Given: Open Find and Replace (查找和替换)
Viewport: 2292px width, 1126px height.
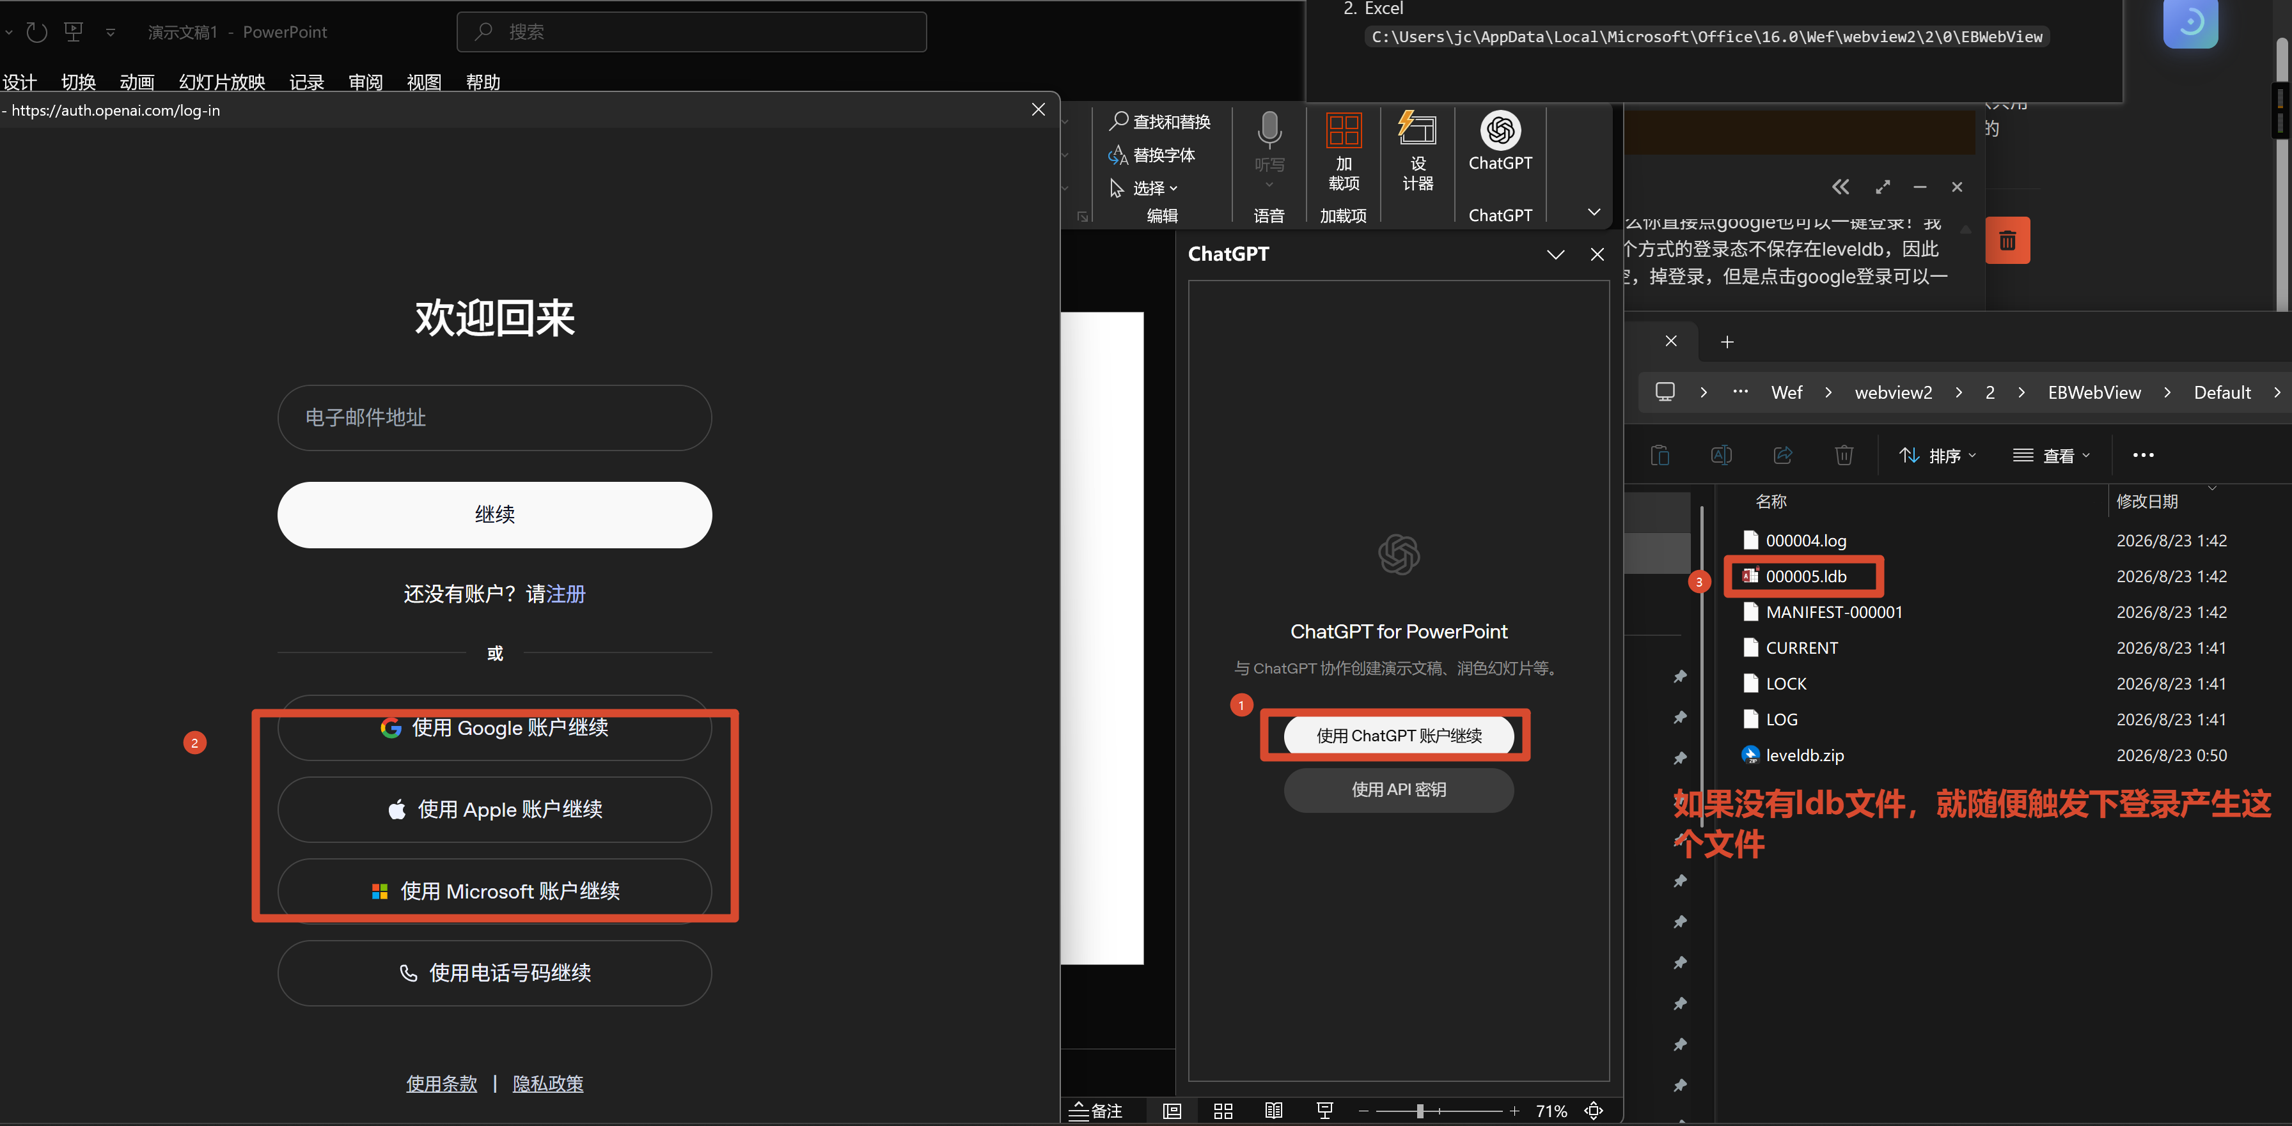Looking at the screenshot, I should click(x=1159, y=121).
